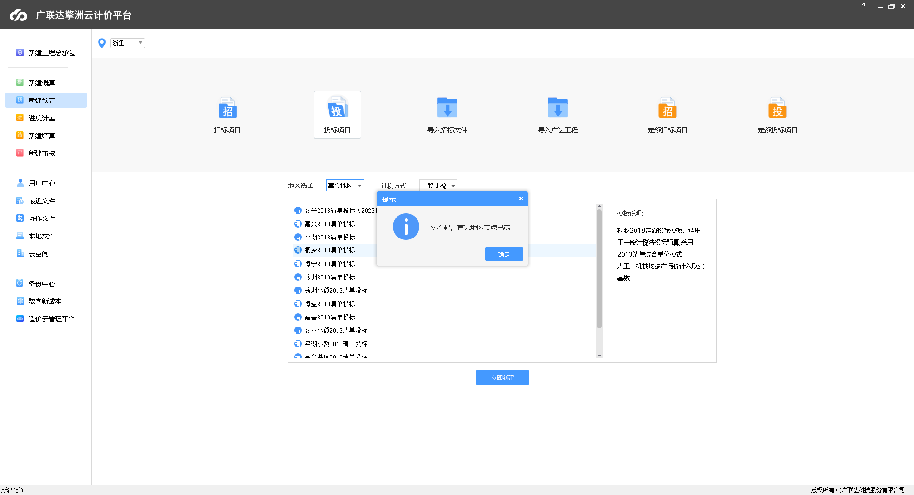Screen dimensions: 914x495
Task: Click the location pin icon
Action: (101, 43)
